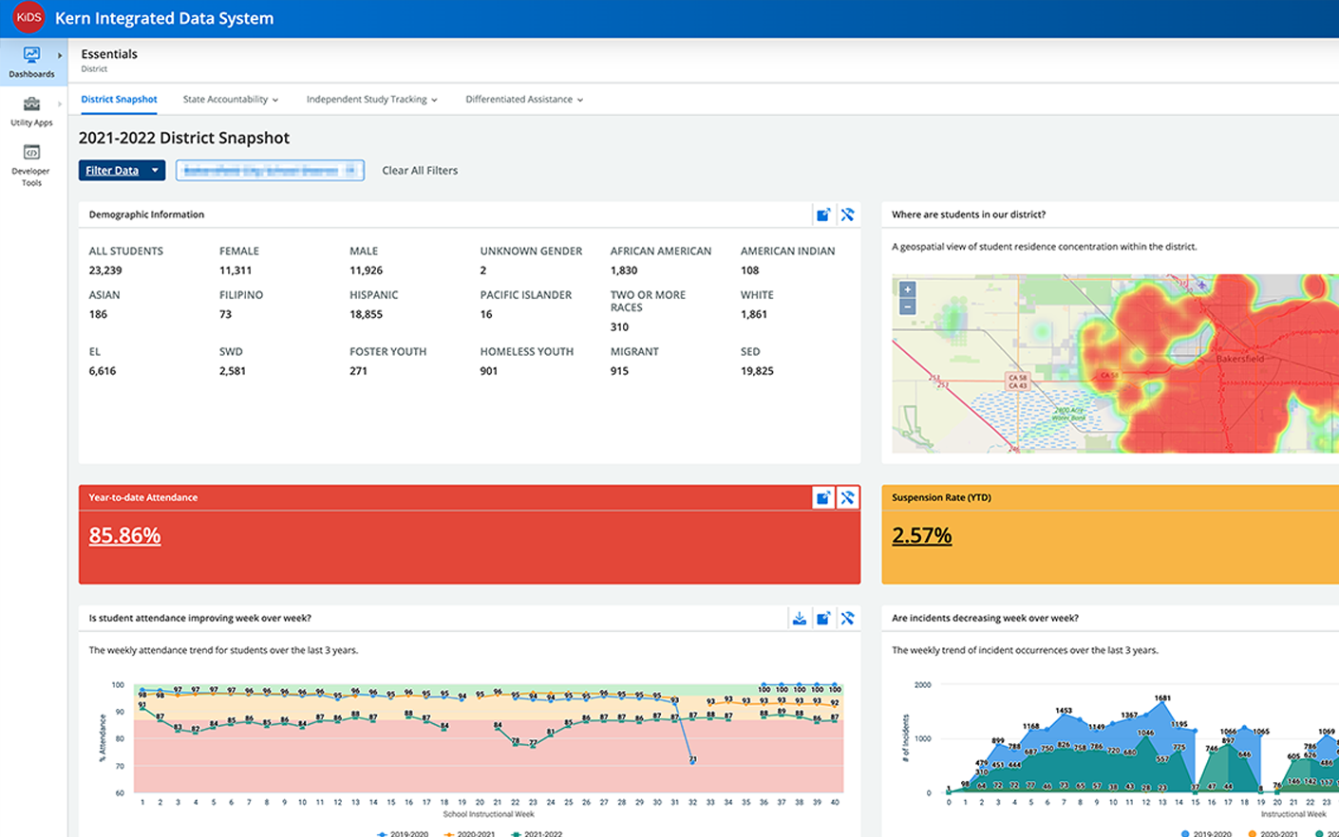Open the 2.57% suspension rate link
This screenshot has width=1339, height=837.
922,535
